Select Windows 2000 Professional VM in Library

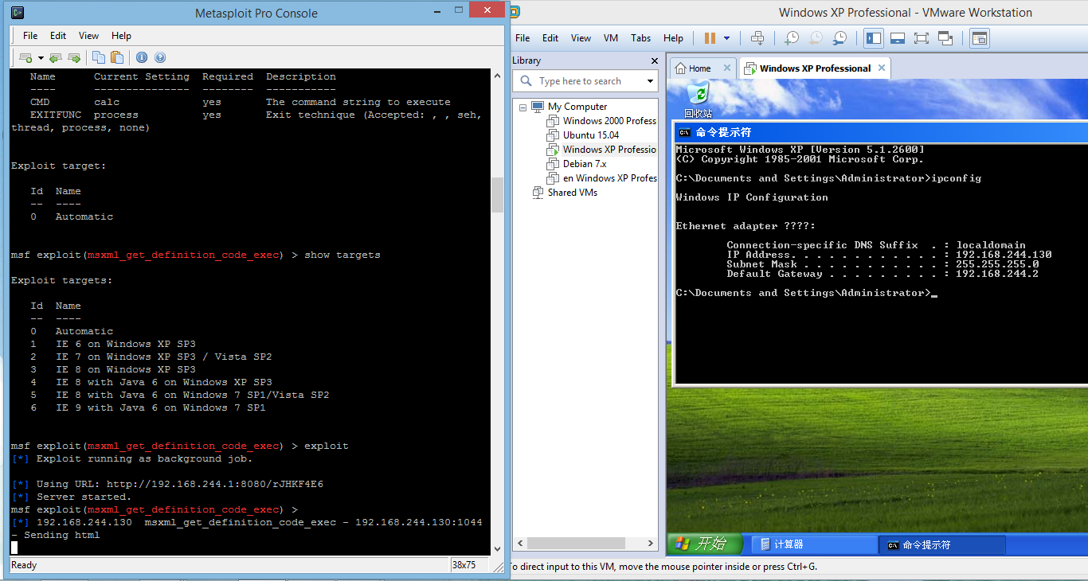609,121
